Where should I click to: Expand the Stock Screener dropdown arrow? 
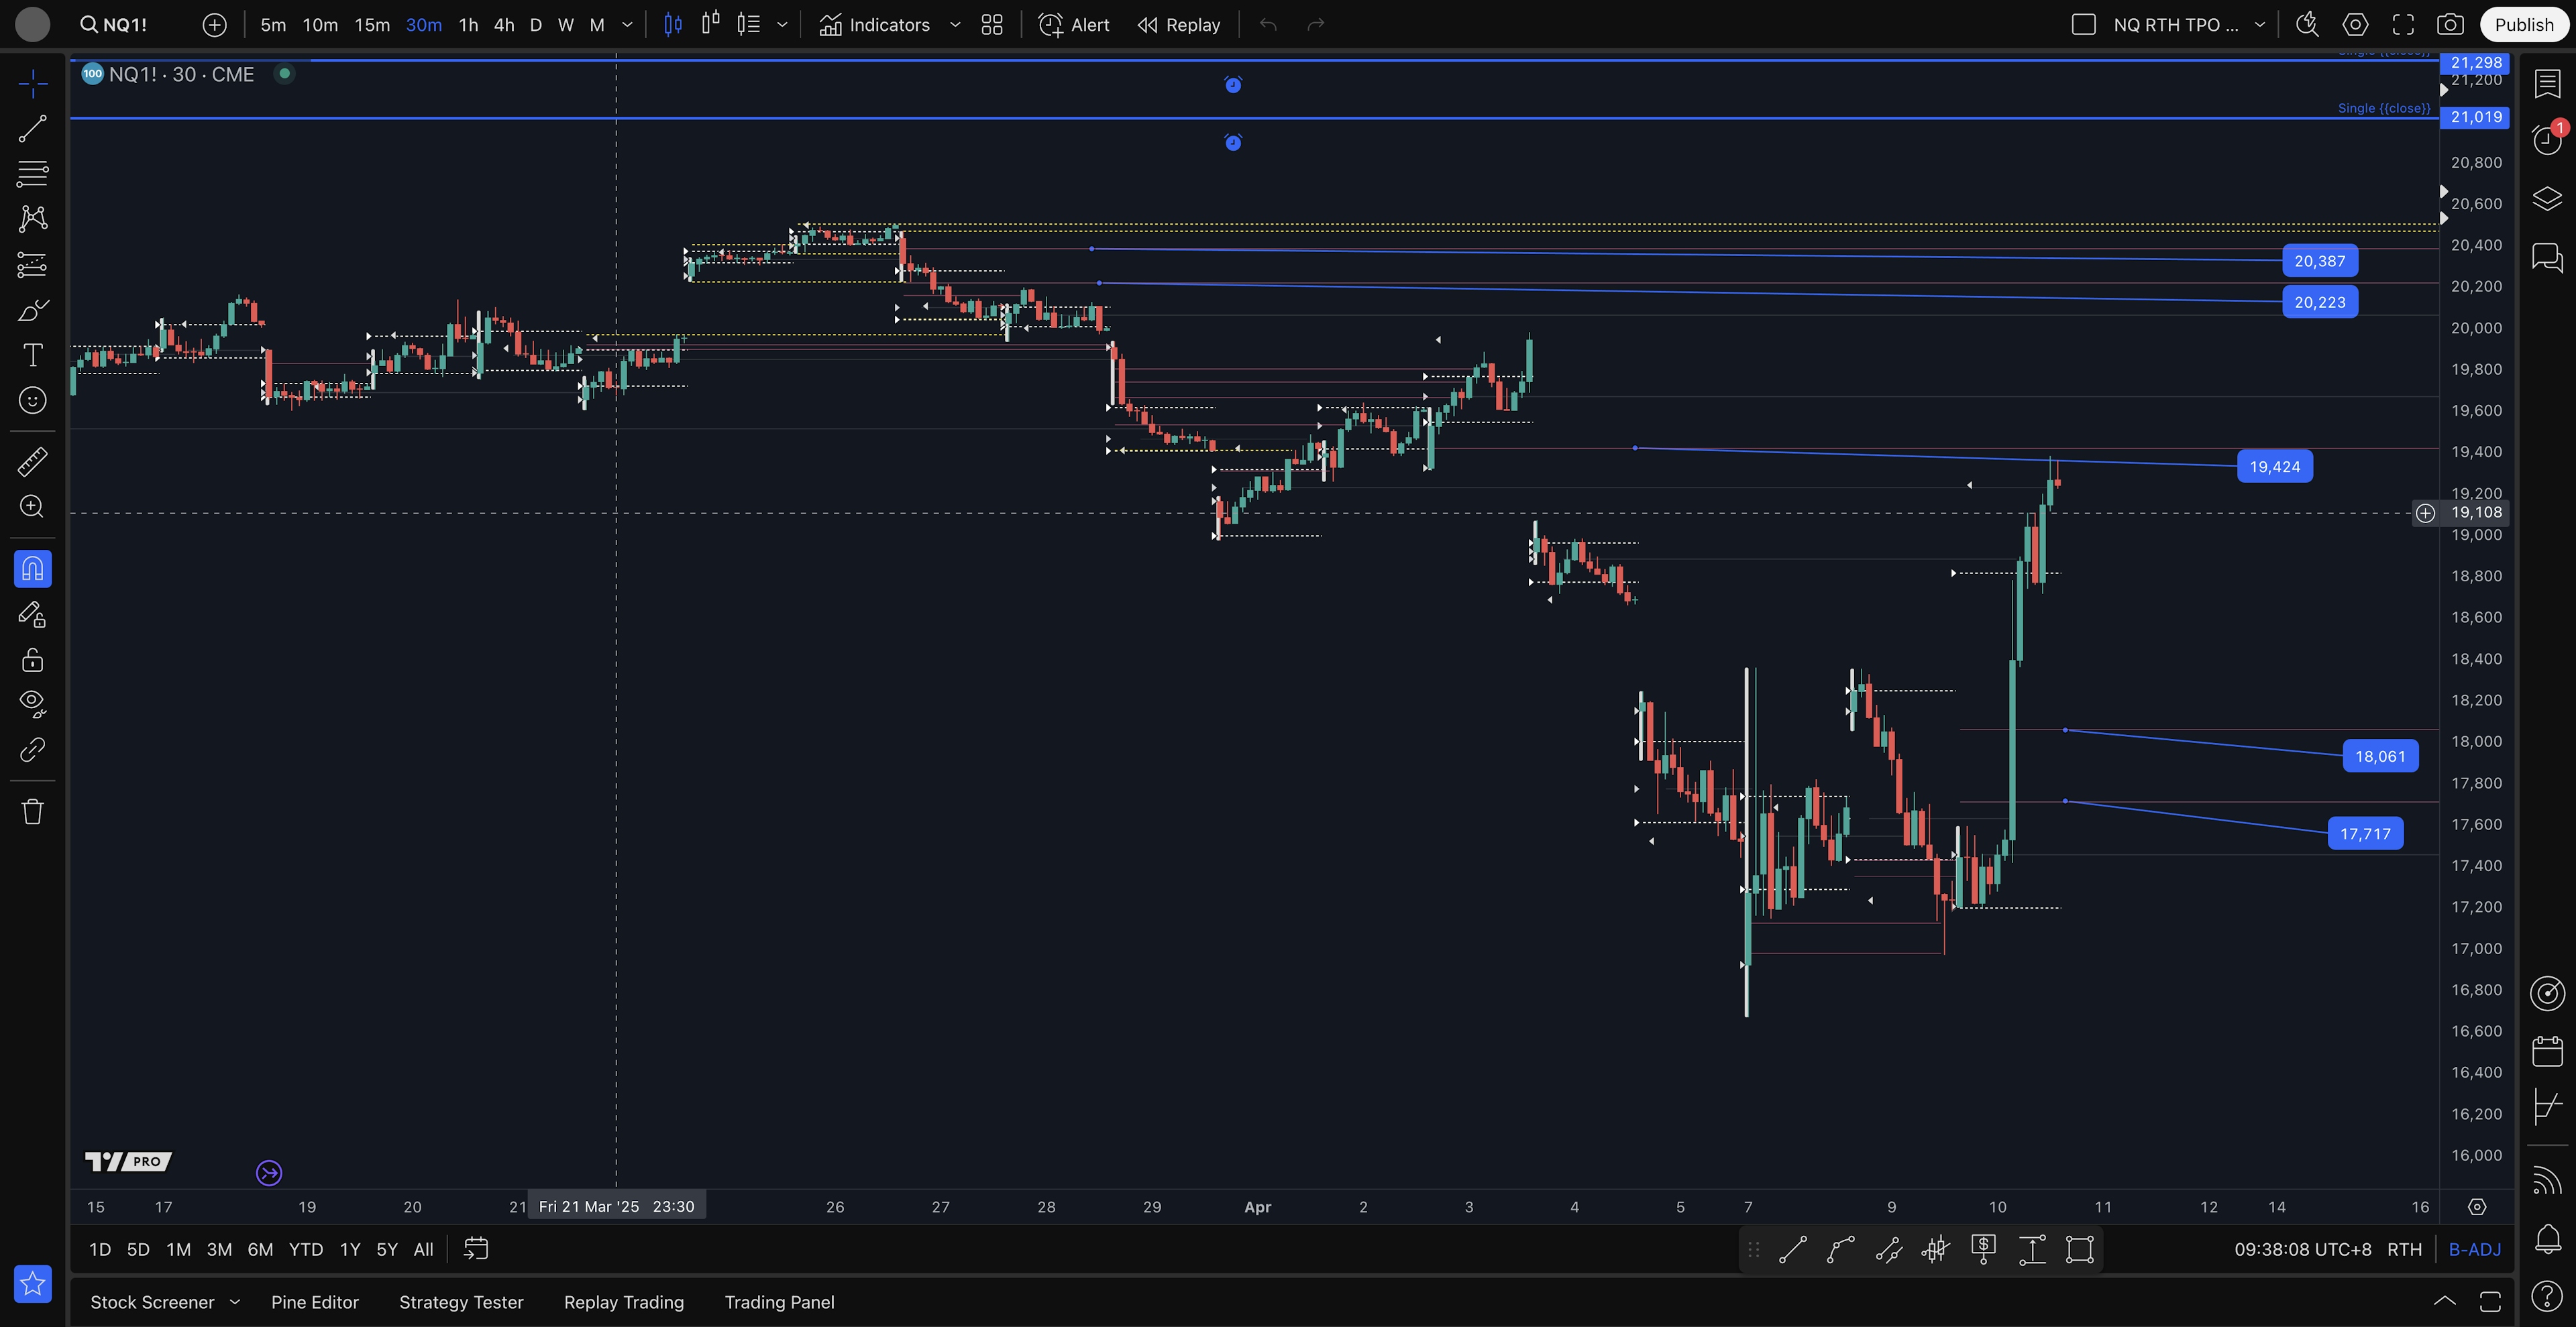235,1302
